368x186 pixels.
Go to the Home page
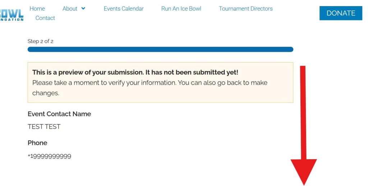[37, 9]
